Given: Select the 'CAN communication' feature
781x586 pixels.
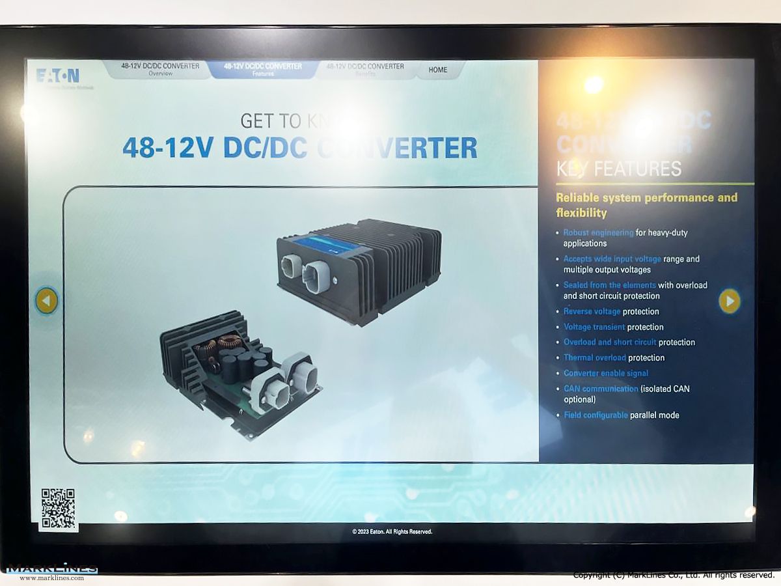Looking at the screenshot, I should point(626,394).
